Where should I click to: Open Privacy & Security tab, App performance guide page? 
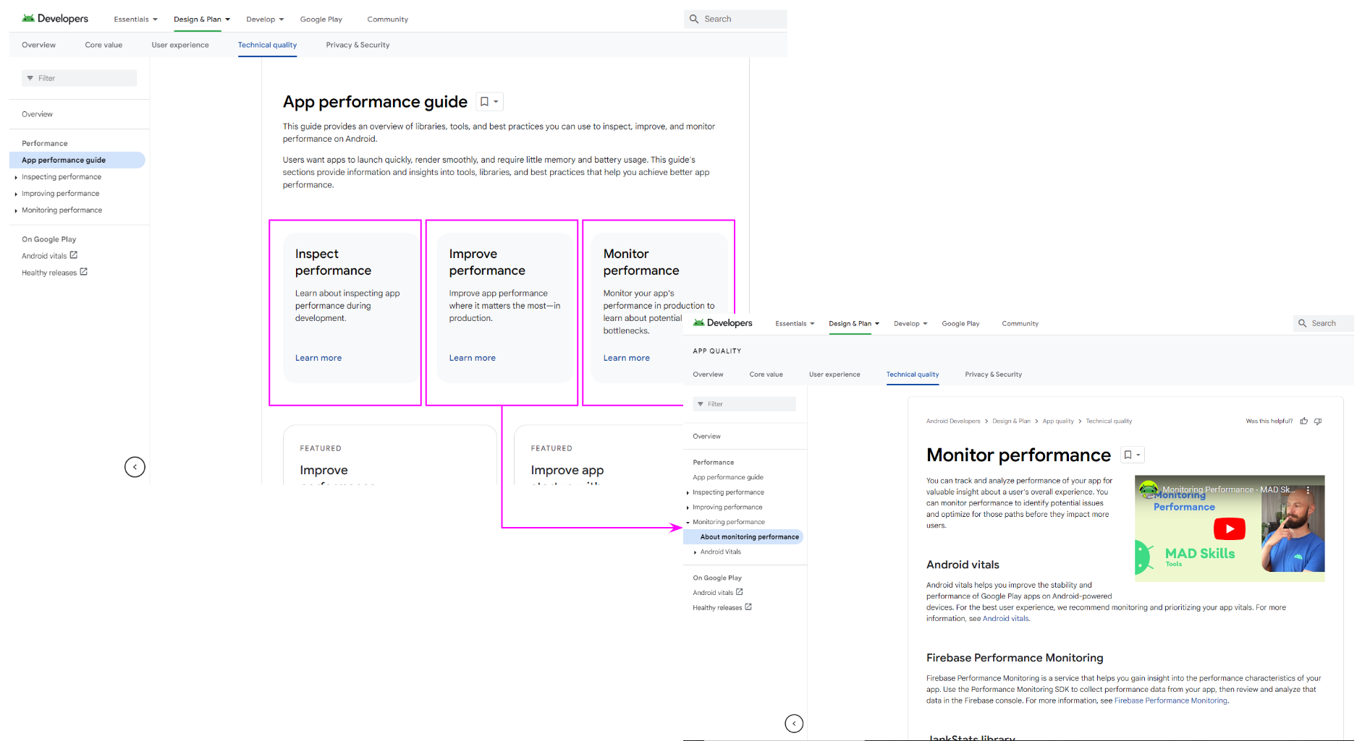point(358,45)
